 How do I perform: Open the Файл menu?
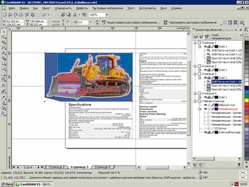tap(12, 8)
